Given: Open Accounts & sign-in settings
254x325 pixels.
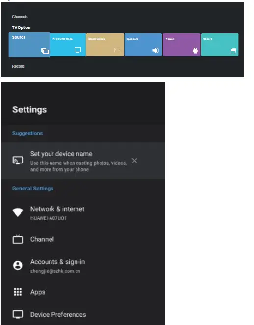Looking at the screenshot, I should coord(83,266).
